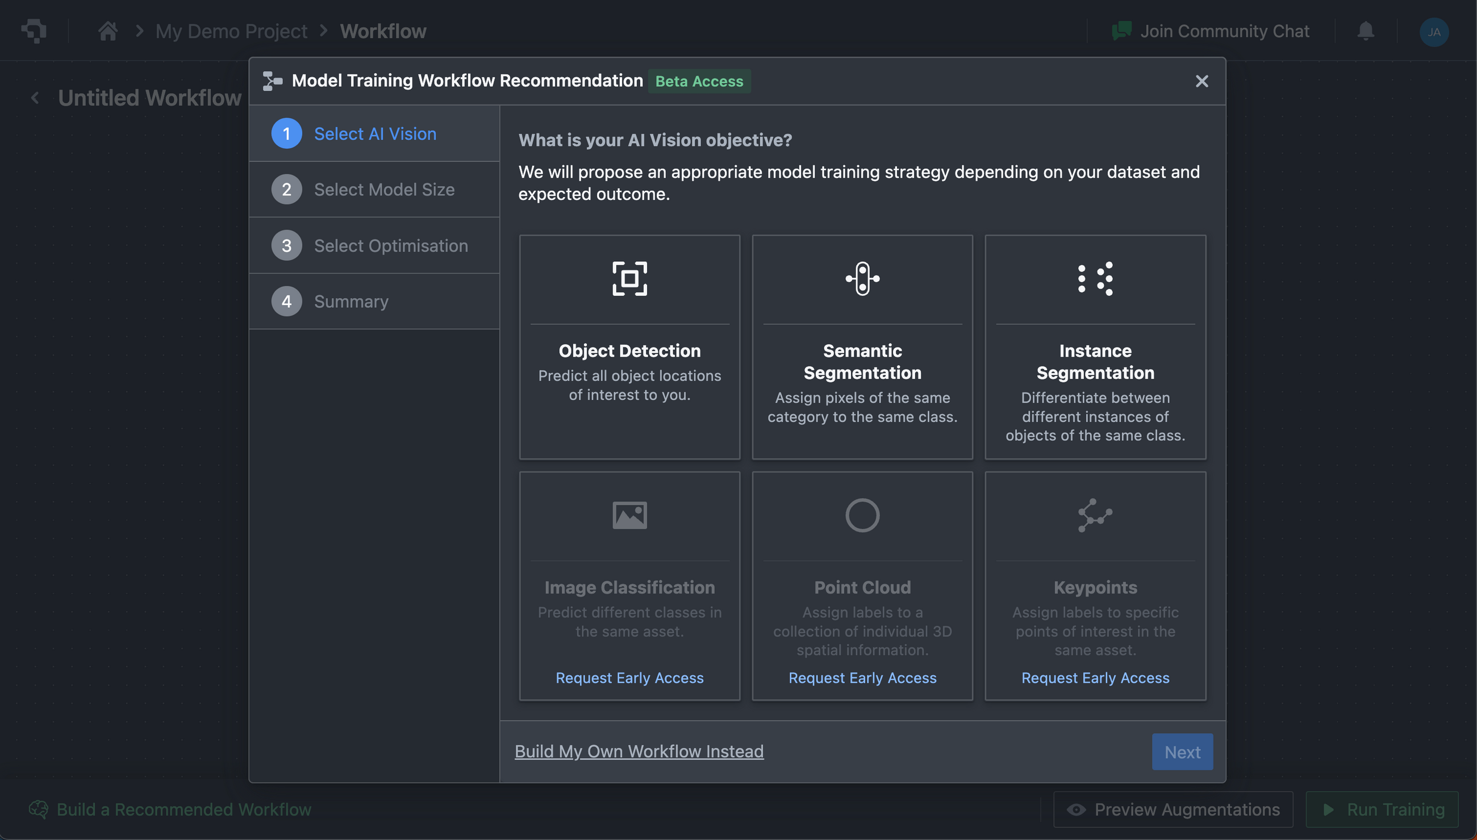
Task: Go to home via house icon
Action: [x=108, y=31]
